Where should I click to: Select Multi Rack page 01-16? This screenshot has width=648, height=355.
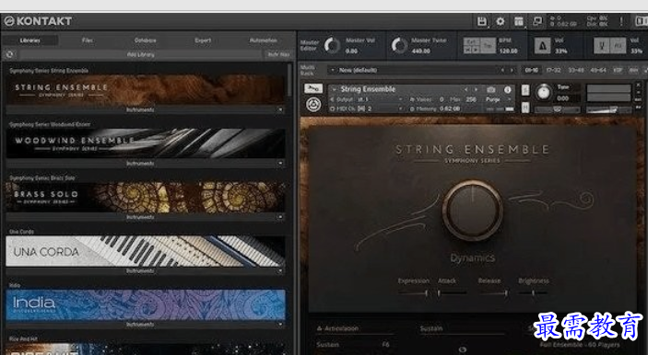point(531,71)
